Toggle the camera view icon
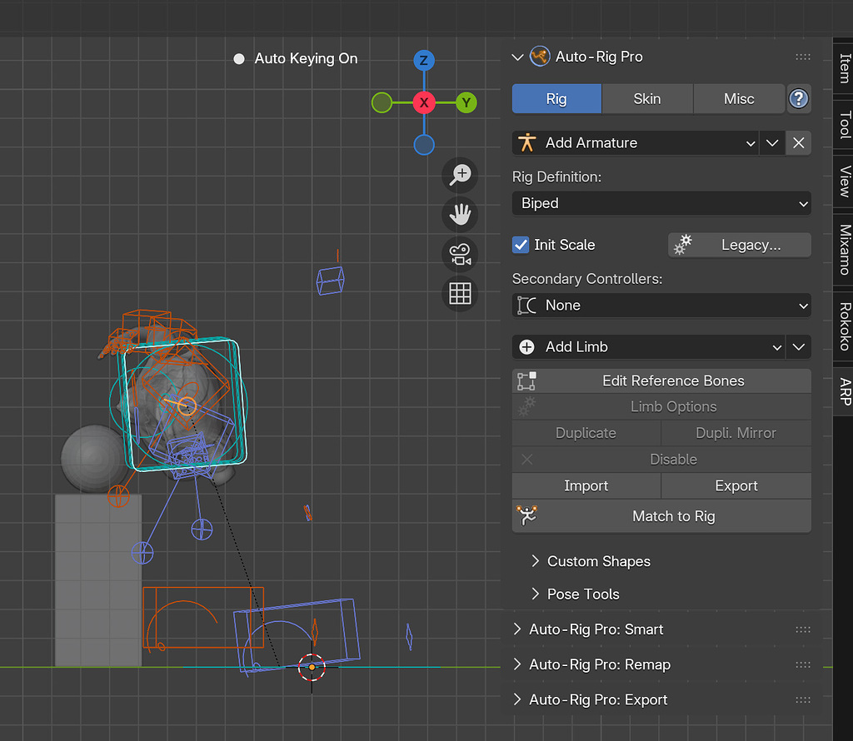Viewport: 853px width, 741px height. [x=460, y=255]
